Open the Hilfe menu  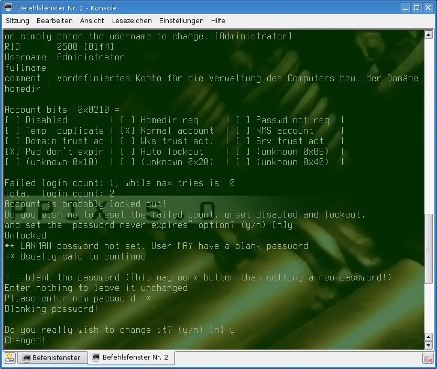pyautogui.click(x=218, y=21)
